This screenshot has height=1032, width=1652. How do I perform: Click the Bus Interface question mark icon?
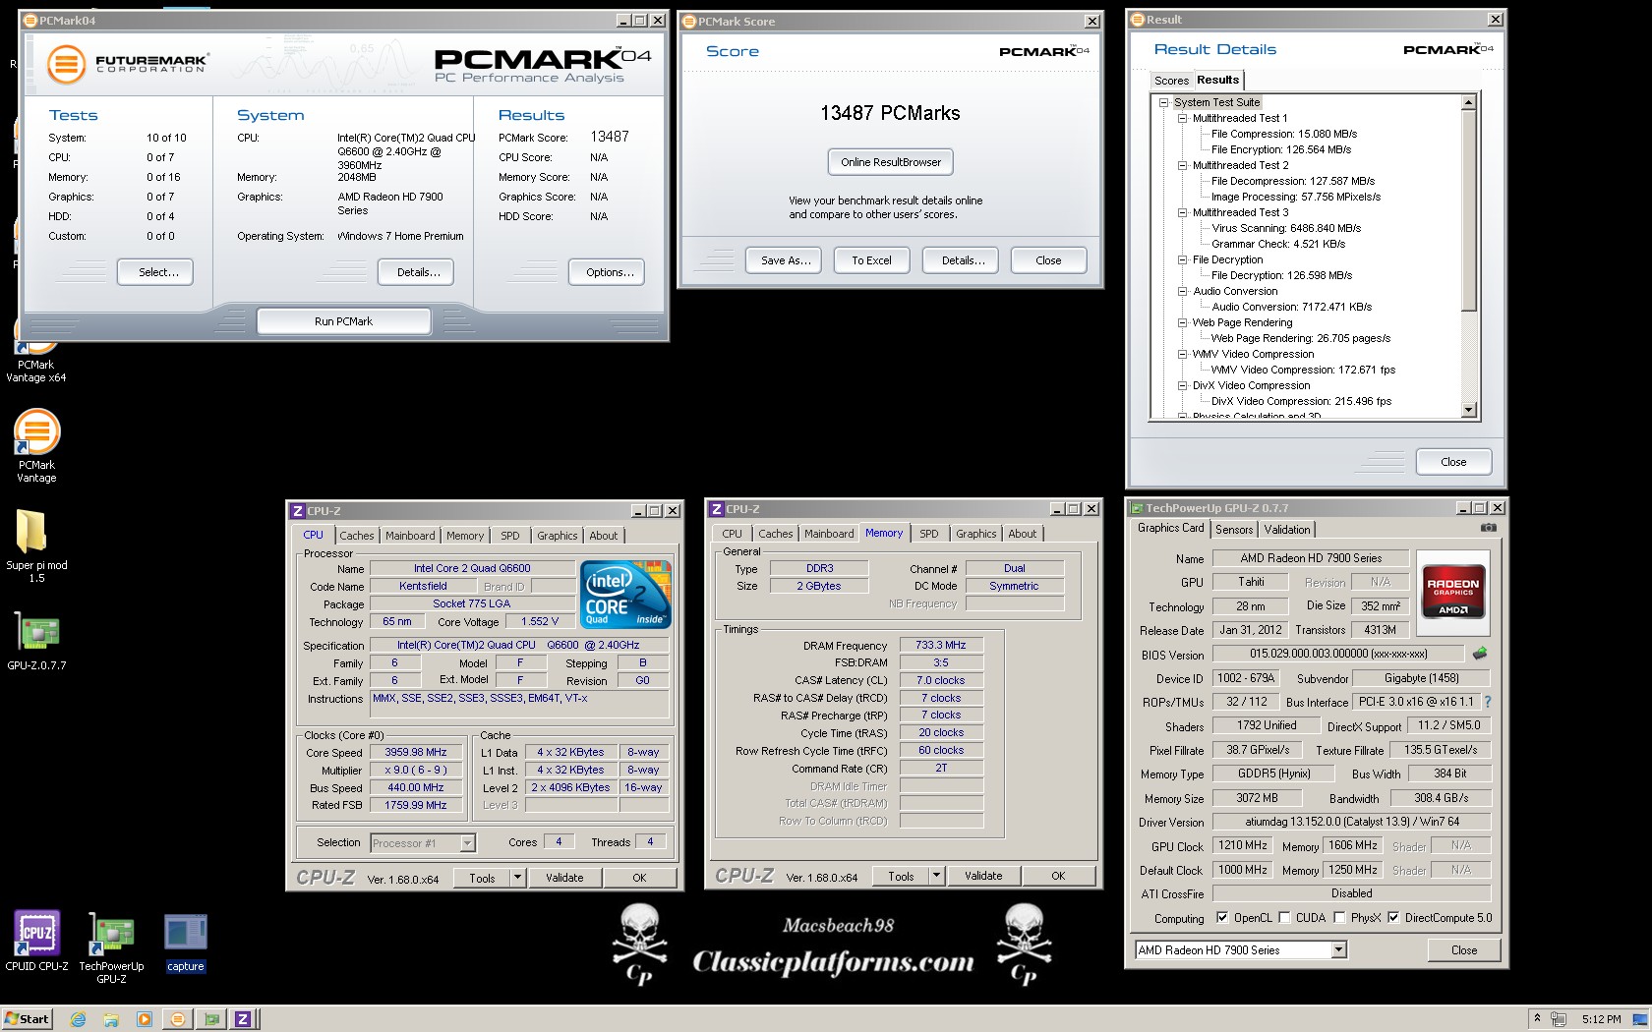[x=1488, y=702]
